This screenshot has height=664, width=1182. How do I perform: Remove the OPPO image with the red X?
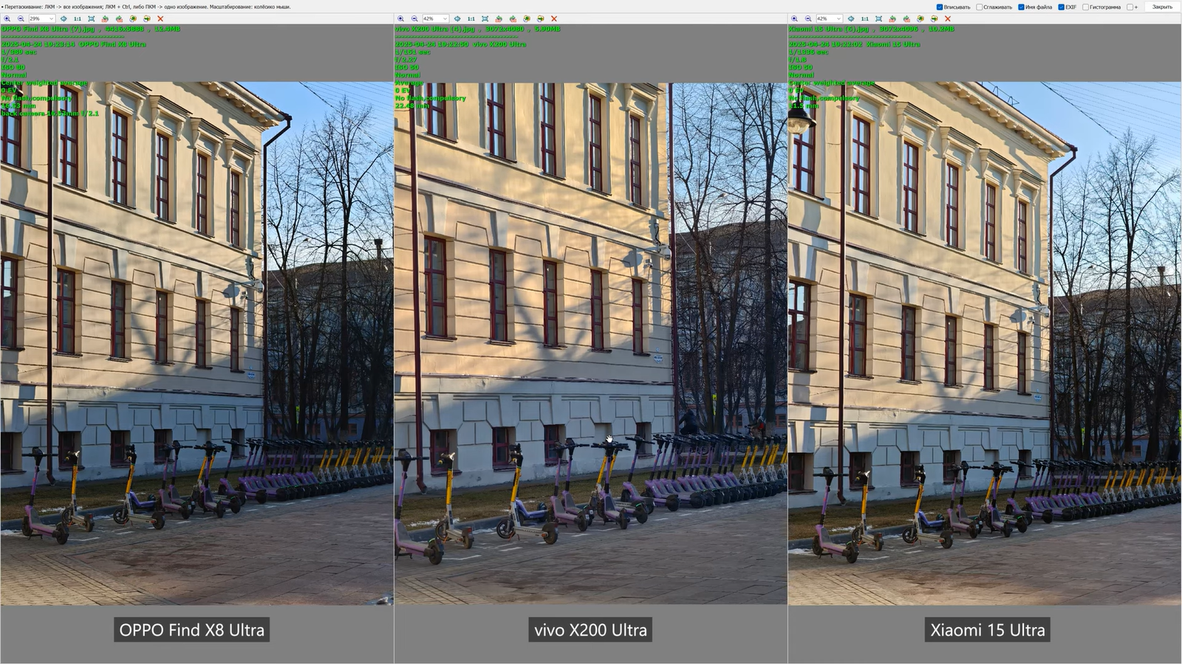point(160,18)
